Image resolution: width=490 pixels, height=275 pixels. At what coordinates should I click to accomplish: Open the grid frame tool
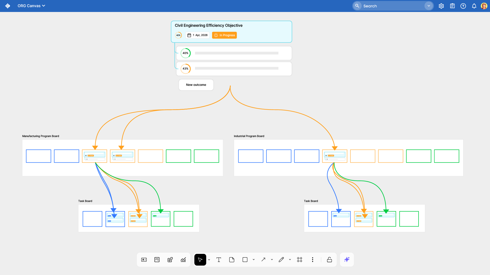coord(300,259)
